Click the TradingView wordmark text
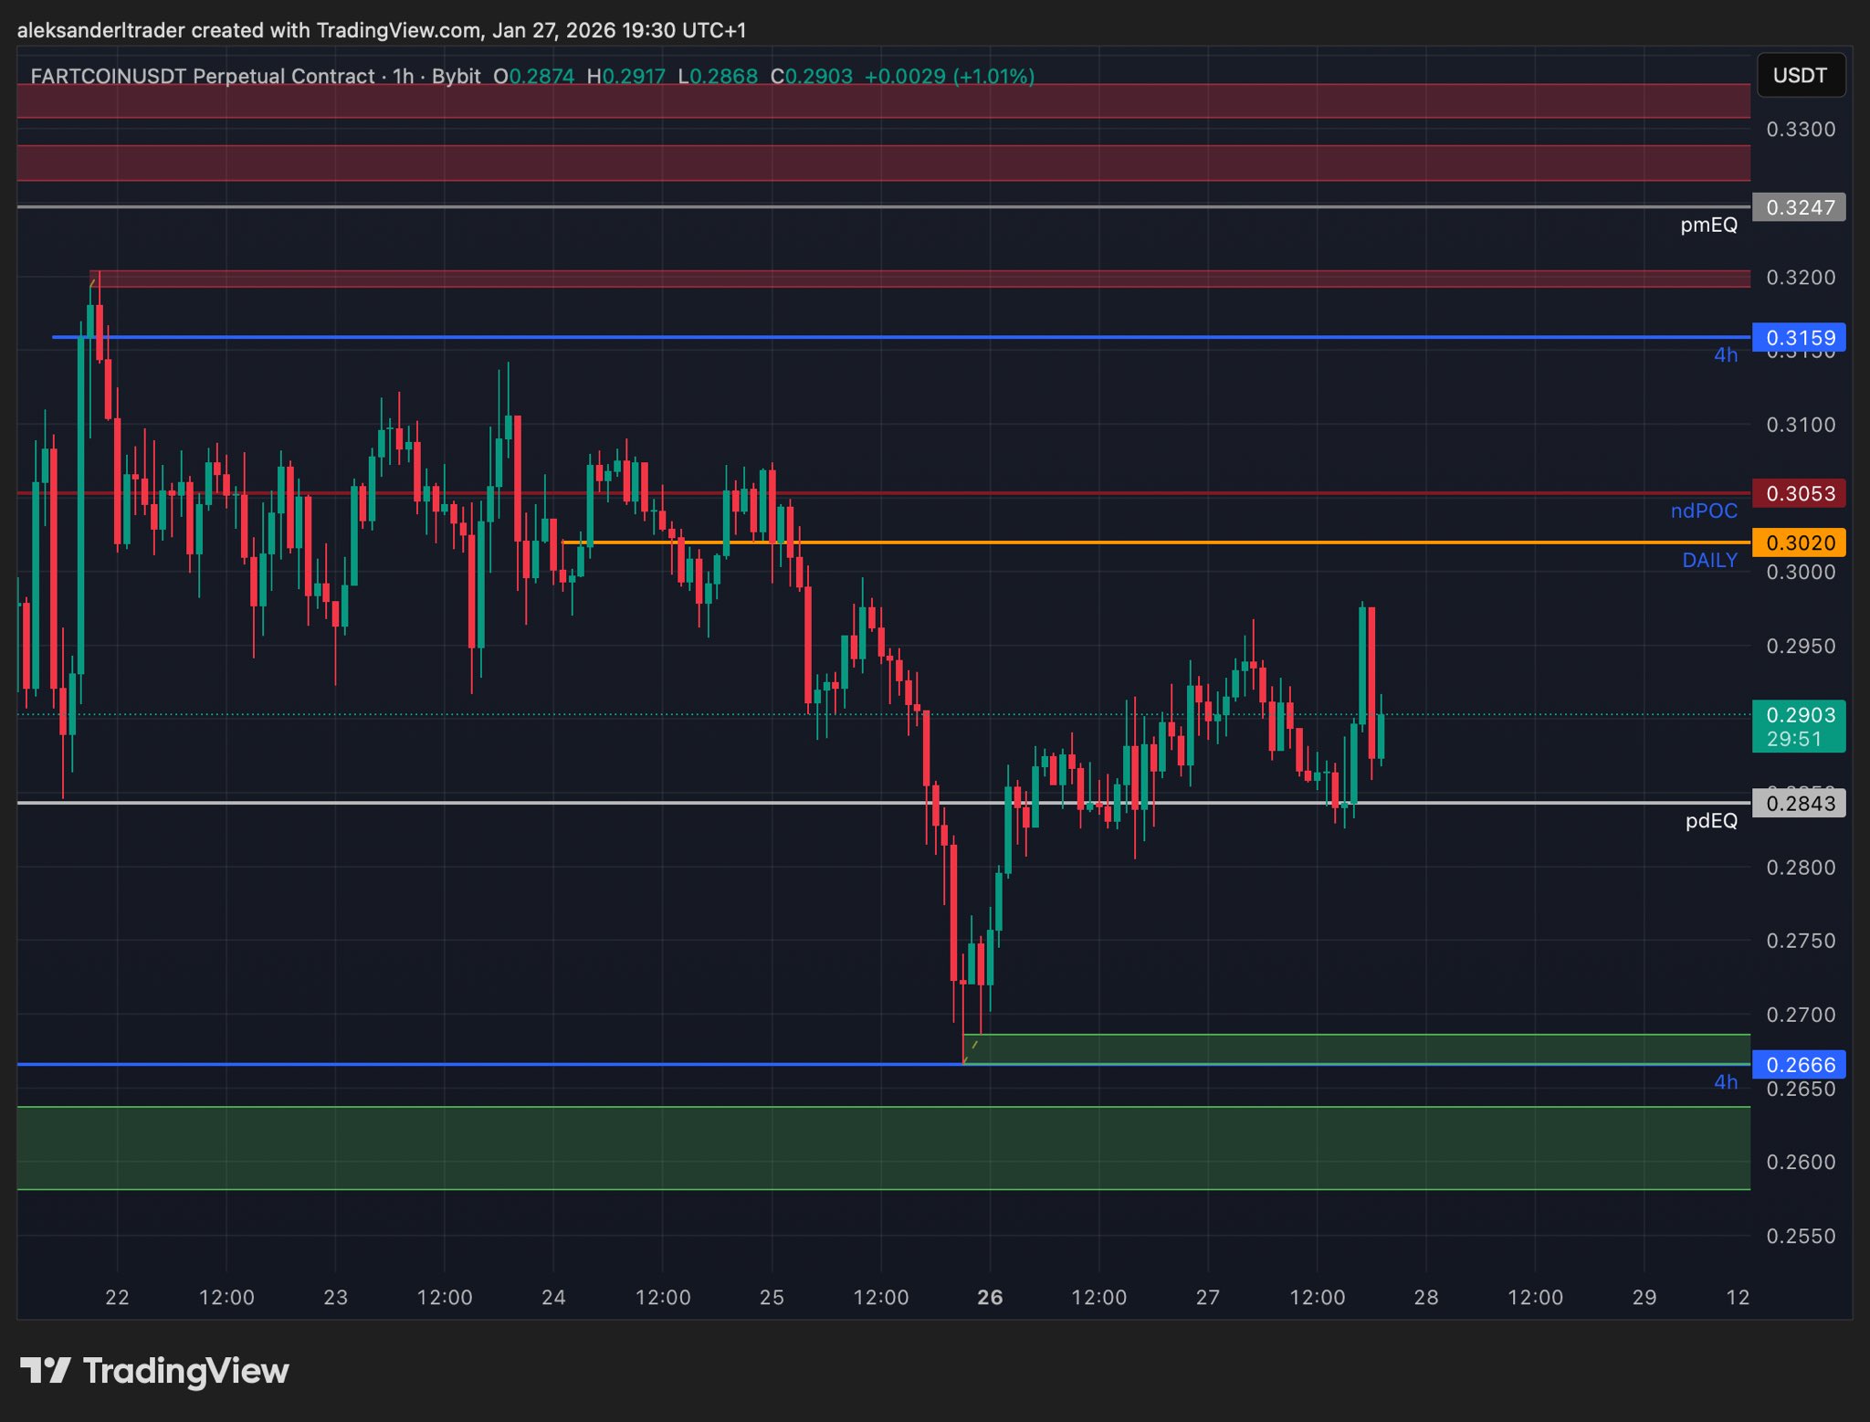The width and height of the screenshot is (1870, 1422). (186, 1371)
